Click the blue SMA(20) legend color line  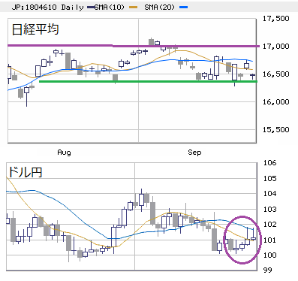[183, 8]
